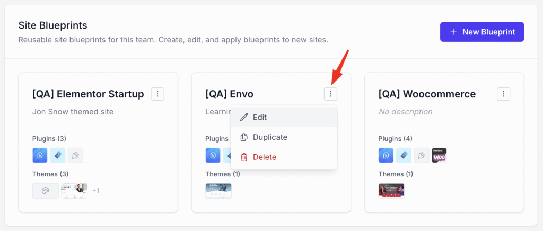Click the No description text
Image resolution: width=543 pixels, height=231 pixels.
coord(406,112)
